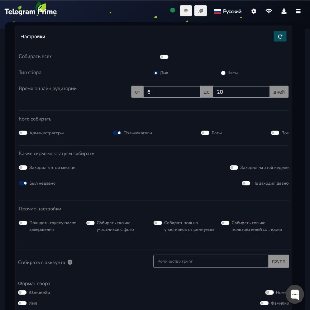The width and height of the screenshot is (310, 310).
Task: Click the Прочие настройки section label
Action: [x=40, y=209]
